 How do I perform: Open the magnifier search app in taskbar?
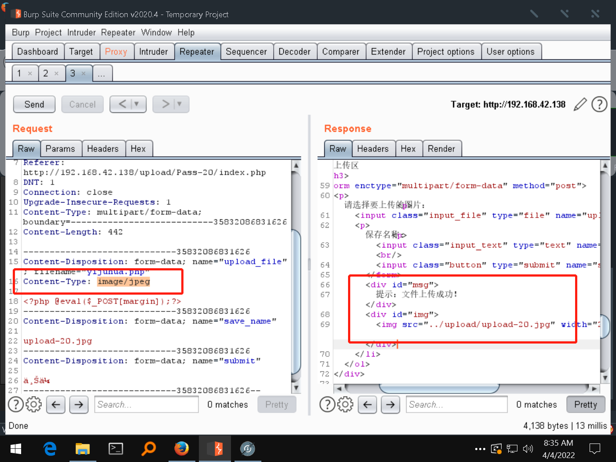pos(149,449)
